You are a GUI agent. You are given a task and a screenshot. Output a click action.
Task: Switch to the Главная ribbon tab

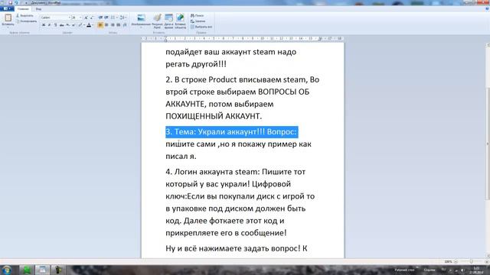click(x=23, y=9)
